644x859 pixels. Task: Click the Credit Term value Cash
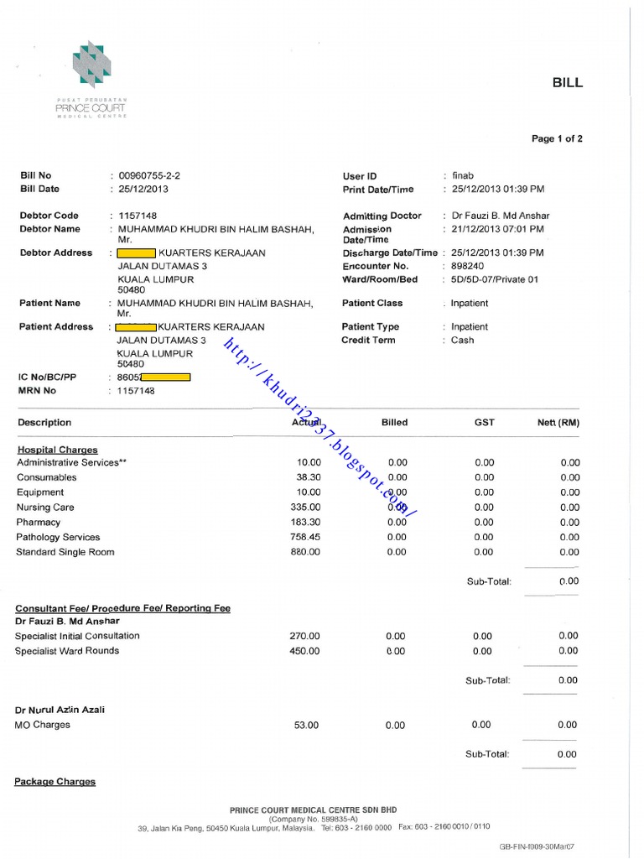coord(462,341)
